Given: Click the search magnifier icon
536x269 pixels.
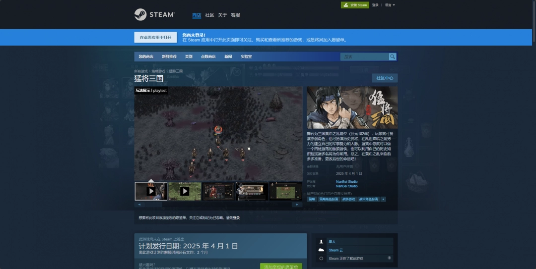Looking at the screenshot, I should click(x=393, y=56).
